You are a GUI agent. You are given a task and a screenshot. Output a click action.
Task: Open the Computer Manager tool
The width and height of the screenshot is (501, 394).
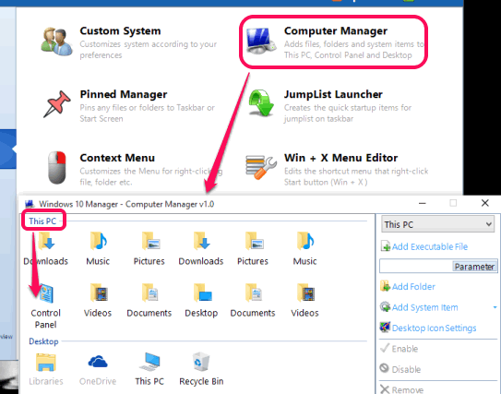[334, 42]
